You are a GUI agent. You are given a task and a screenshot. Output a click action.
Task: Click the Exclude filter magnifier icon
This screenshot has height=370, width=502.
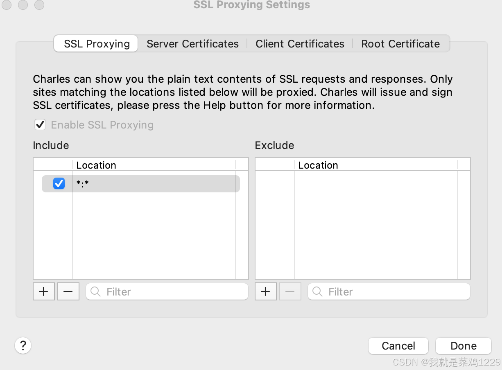(x=317, y=291)
